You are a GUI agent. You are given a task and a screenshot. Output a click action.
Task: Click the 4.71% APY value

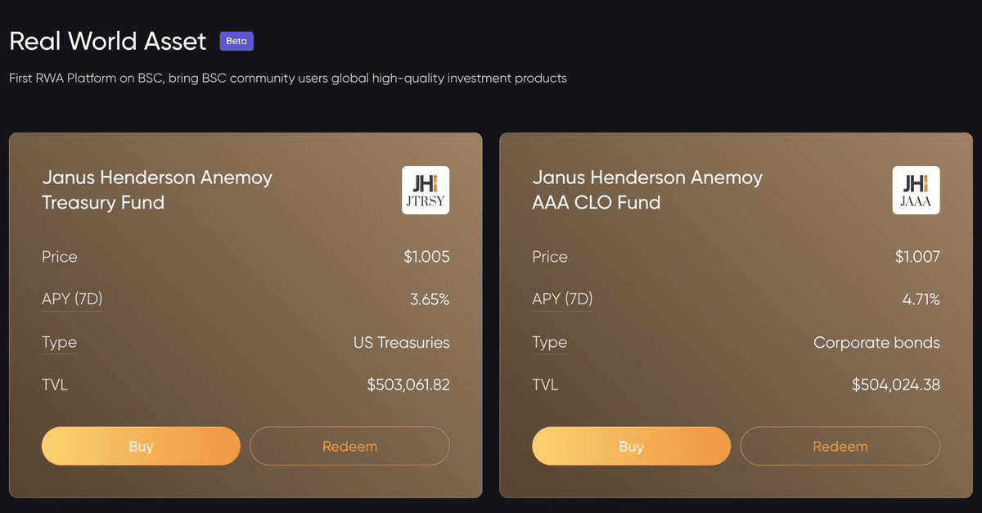(x=921, y=299)
